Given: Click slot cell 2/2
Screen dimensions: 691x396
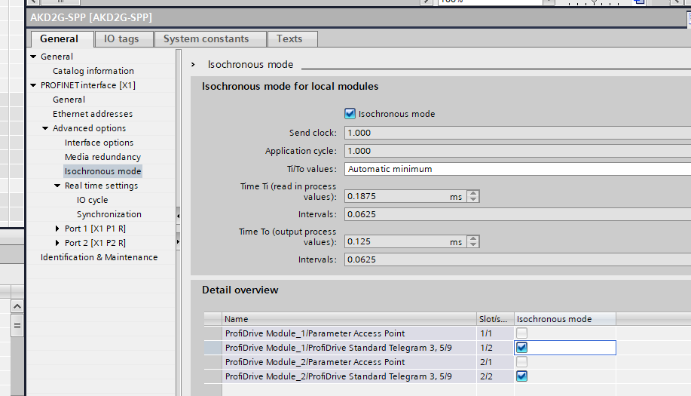Looking at the screenshot, I should coord(495,376).
